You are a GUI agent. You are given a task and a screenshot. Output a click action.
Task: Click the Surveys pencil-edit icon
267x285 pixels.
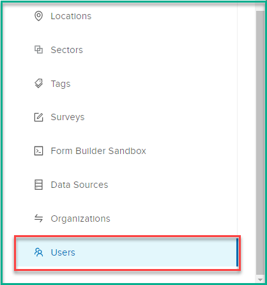38,117
